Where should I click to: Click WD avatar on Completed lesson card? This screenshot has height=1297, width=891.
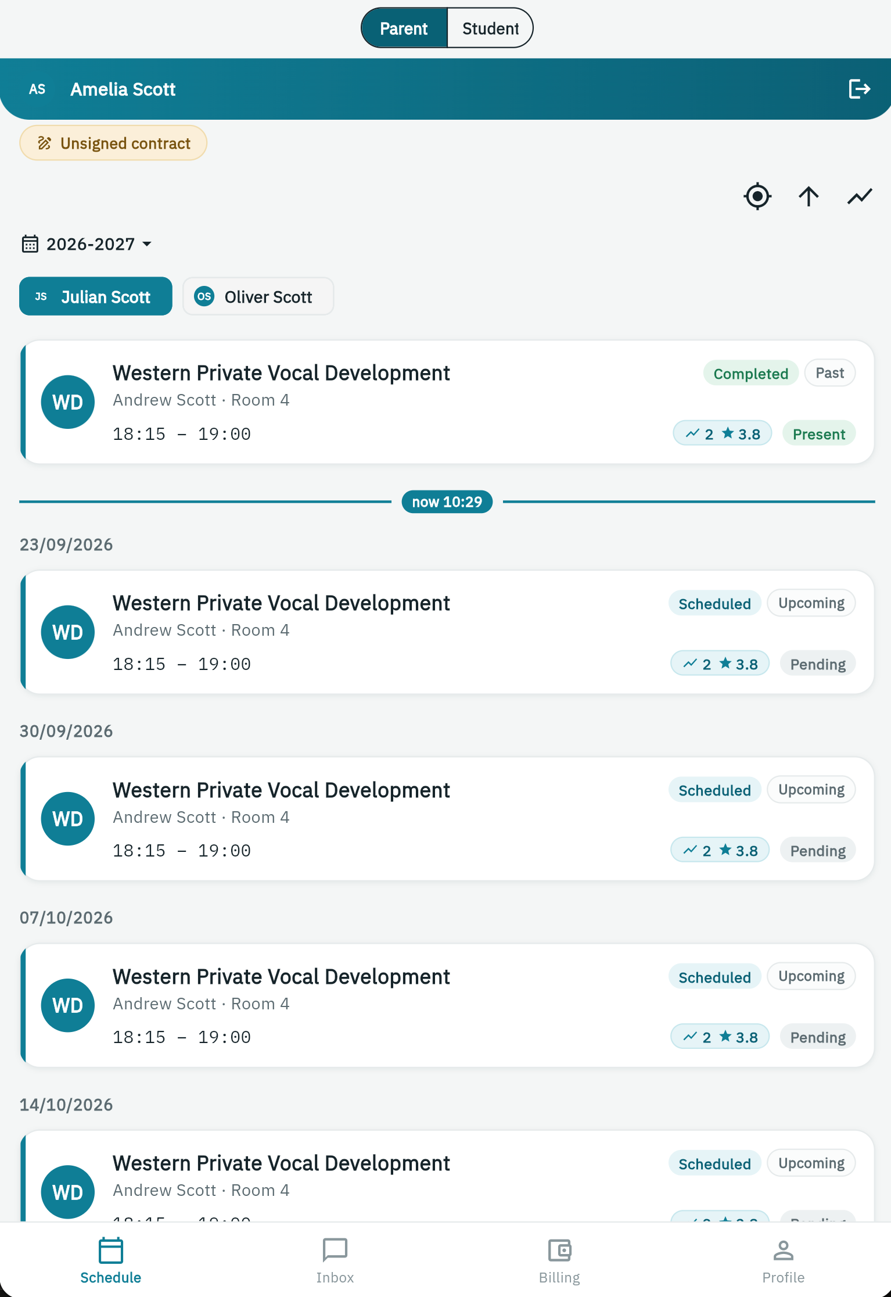coord(68,402)
